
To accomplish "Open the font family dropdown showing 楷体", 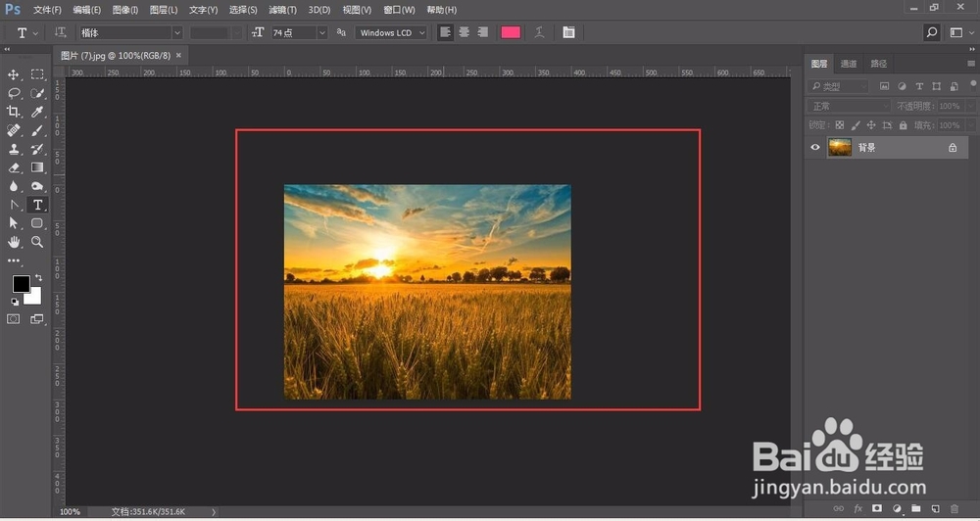I will click(x=130, y=32).
